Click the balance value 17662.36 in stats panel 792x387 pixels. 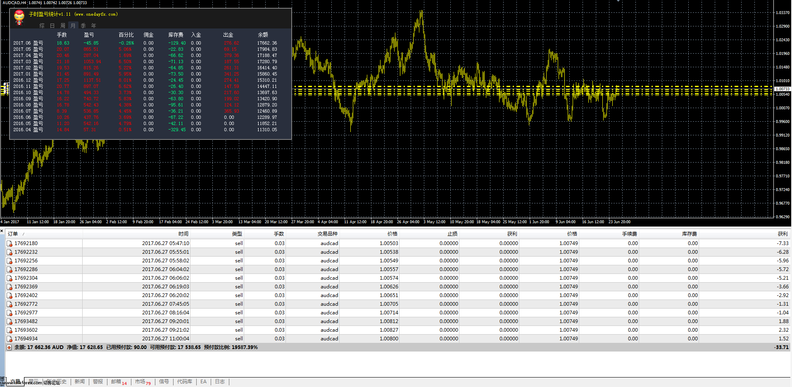point(267,43)
